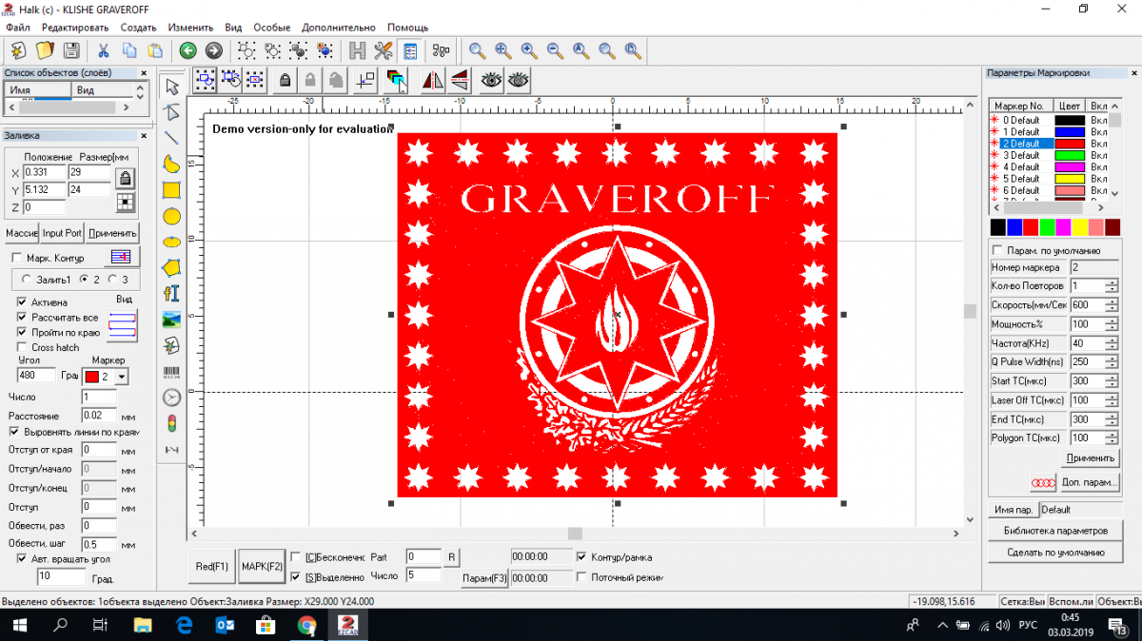
Task: Click the Библиотека параметров button
Action: click(1055, 531)
